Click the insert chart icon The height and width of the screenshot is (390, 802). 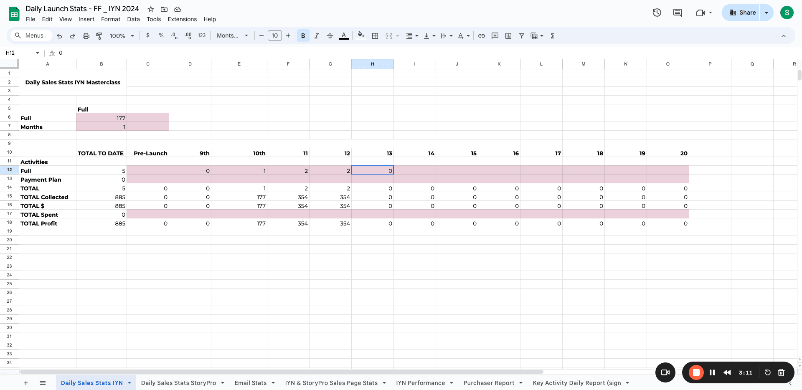508,36
